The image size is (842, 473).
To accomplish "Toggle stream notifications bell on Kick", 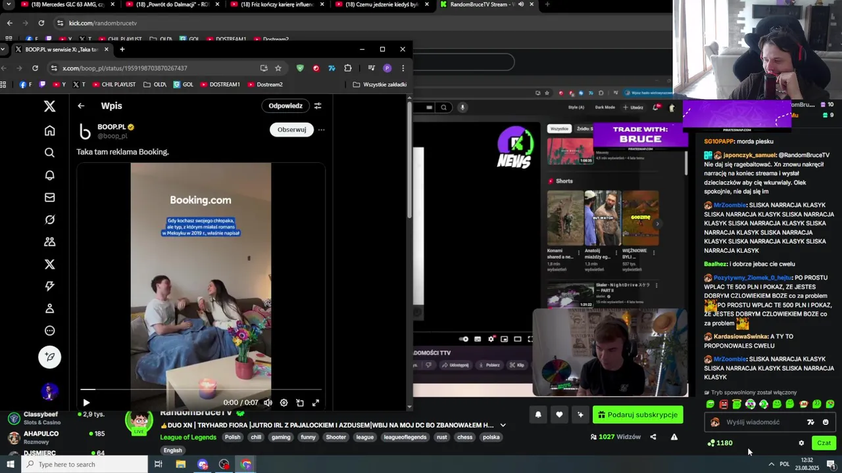I will tap(538, 415).
